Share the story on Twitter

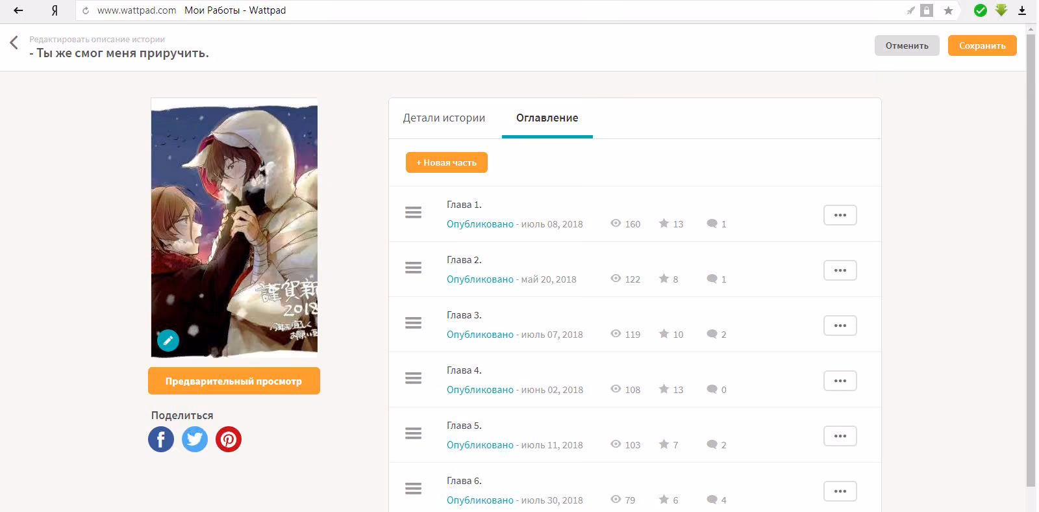195,439
